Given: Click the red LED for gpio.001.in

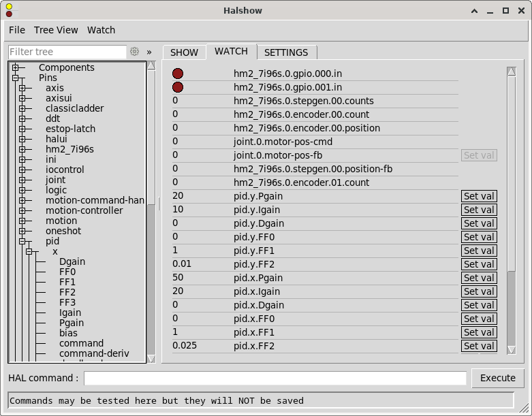Looking at the screenshot, I should [178, 87].
